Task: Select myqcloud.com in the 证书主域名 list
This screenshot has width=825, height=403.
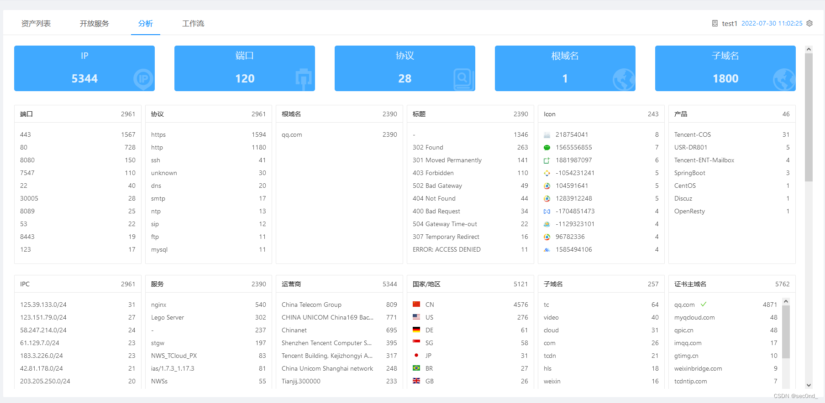Action: pos(726,317)
